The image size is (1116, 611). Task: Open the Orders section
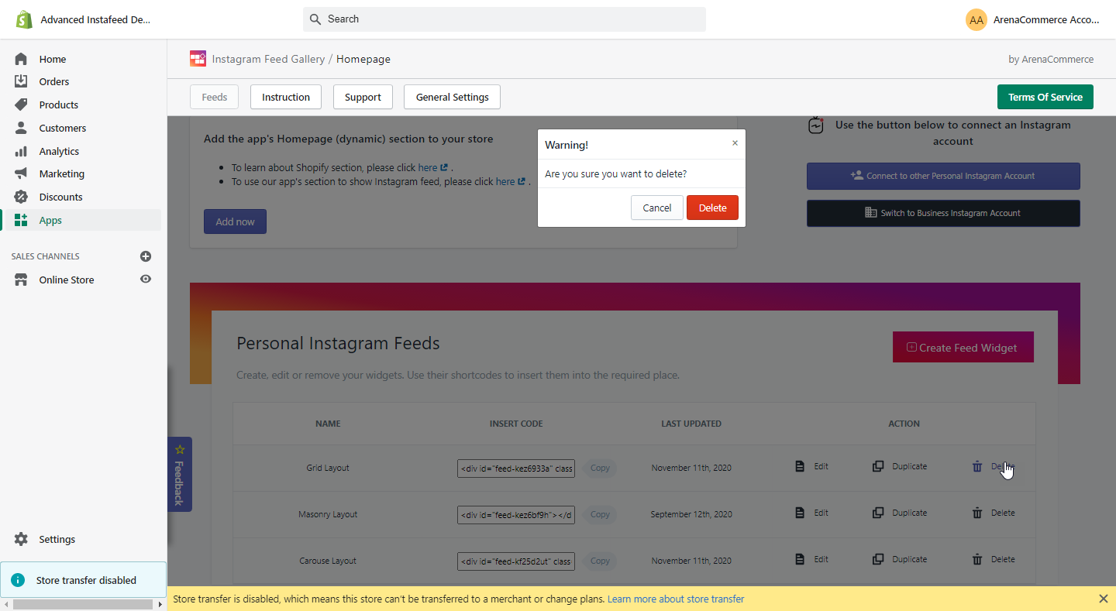pyautogui.click(x=54, y=81)
